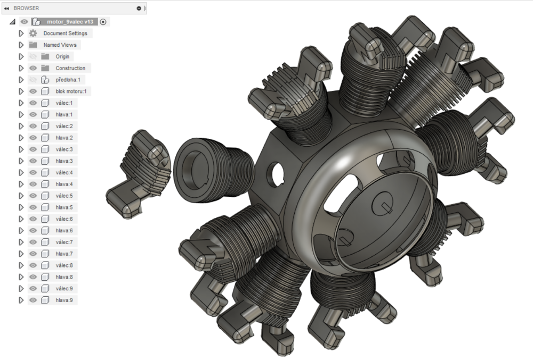Click the Construction folder icon
This screenshot has width=533, height=360.
point(45,68)
